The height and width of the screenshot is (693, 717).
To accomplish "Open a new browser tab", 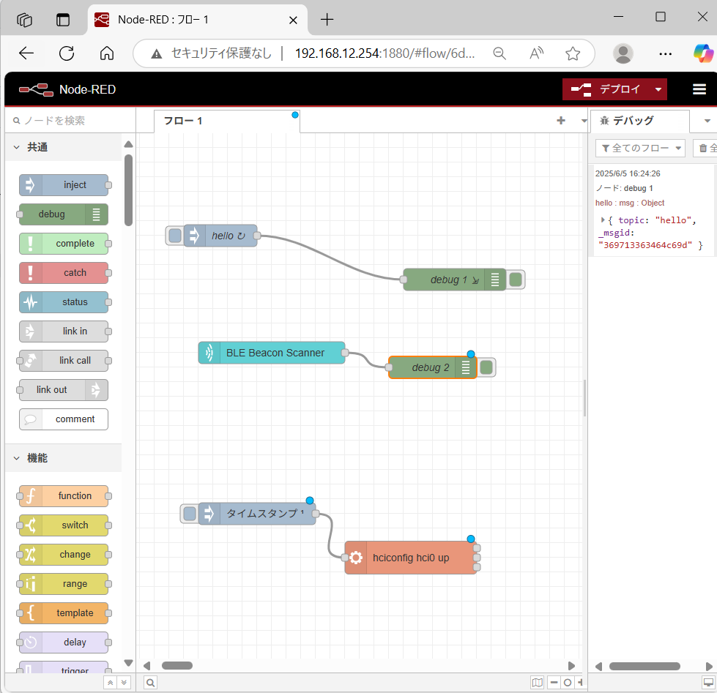I will pyautogui.click(x=327, y=20).
